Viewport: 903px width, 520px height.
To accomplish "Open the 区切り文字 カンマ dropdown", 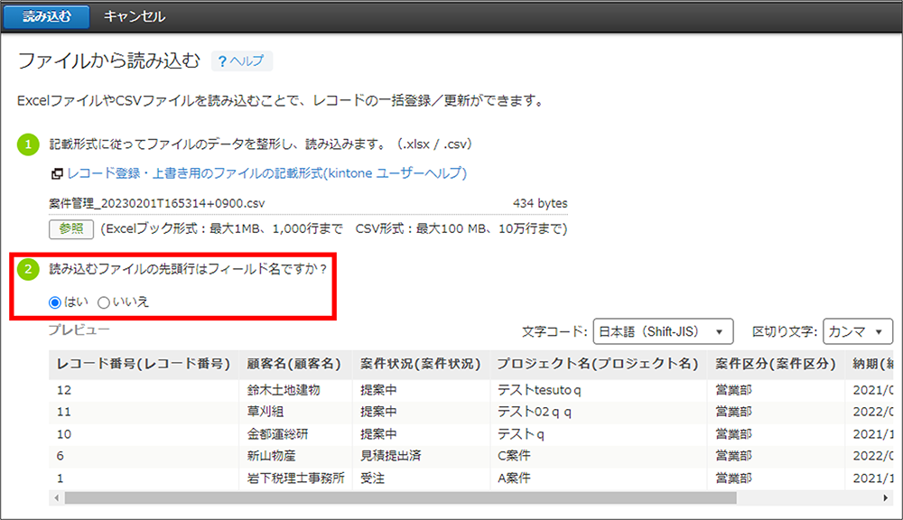I will (858, 331).
